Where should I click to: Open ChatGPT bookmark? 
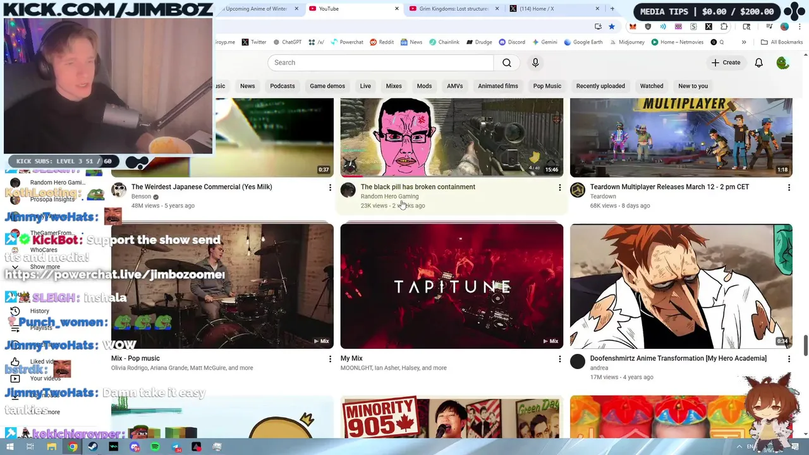pos(288,42)
